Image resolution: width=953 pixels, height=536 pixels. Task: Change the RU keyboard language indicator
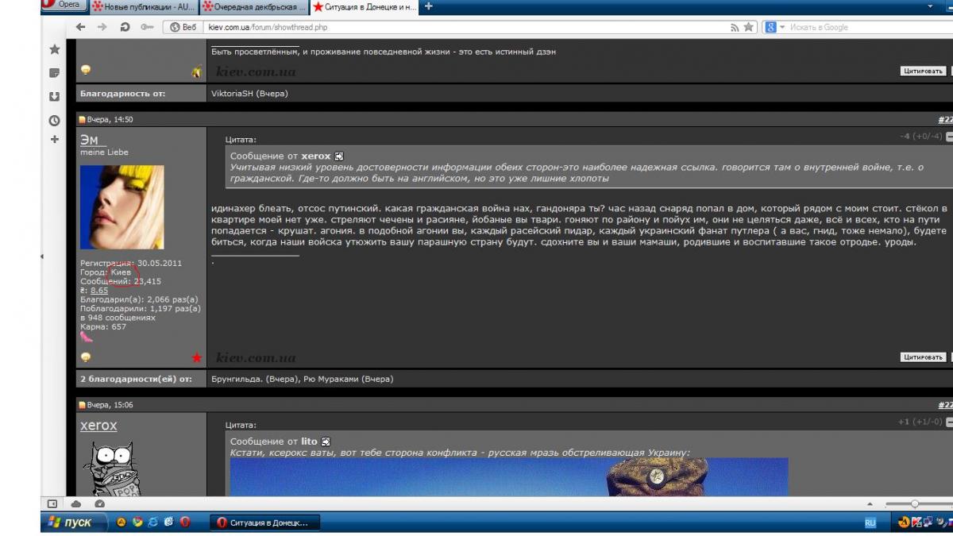[870, 523]
